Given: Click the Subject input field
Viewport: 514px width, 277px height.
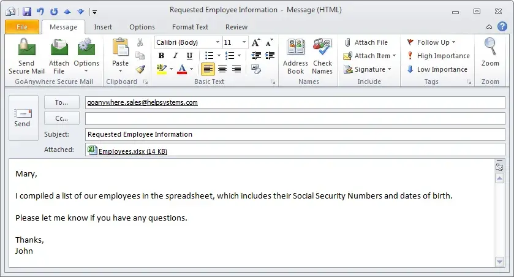Looking at the screenshot, I should point(294,134).
